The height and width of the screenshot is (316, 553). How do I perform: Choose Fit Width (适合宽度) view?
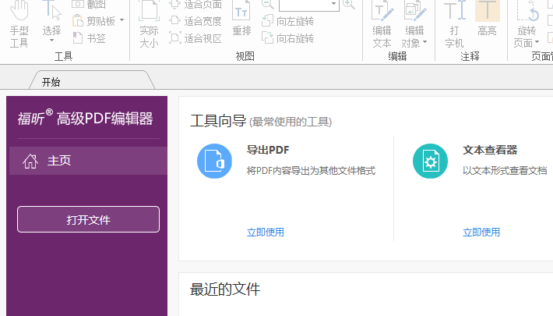coord(195,21)
